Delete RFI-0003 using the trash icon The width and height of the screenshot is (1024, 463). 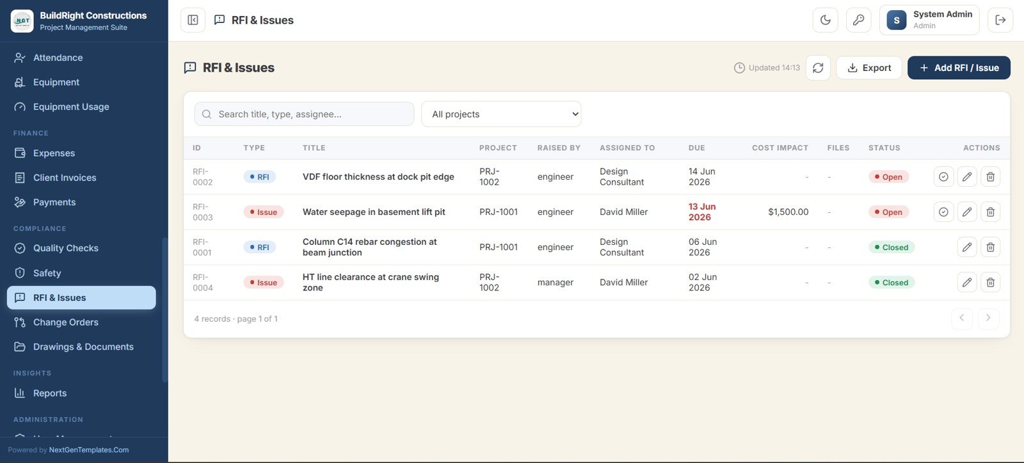(990, 212)
